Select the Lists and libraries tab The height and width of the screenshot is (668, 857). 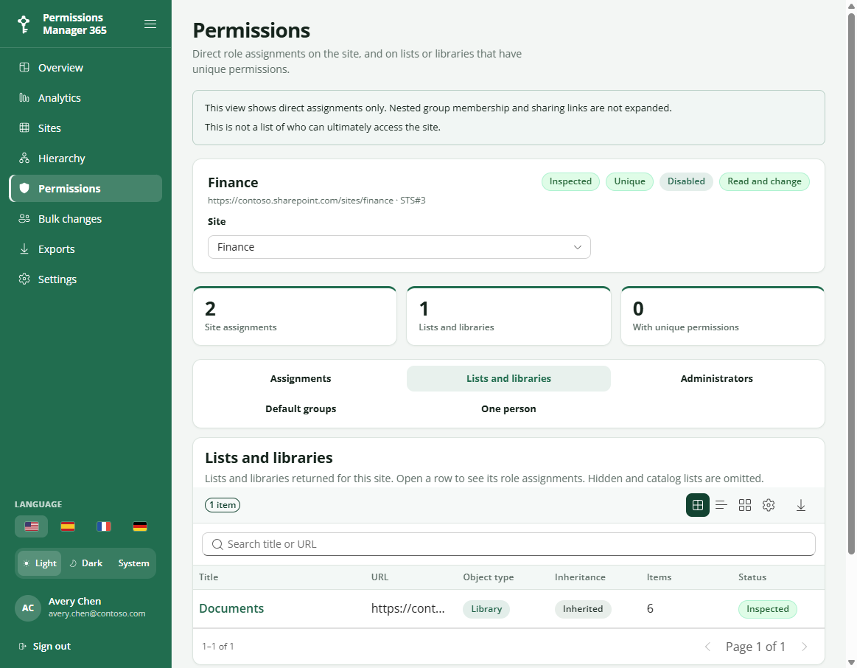click(509, 378)
